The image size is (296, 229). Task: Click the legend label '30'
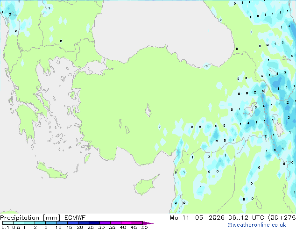[x=101, y=227]
